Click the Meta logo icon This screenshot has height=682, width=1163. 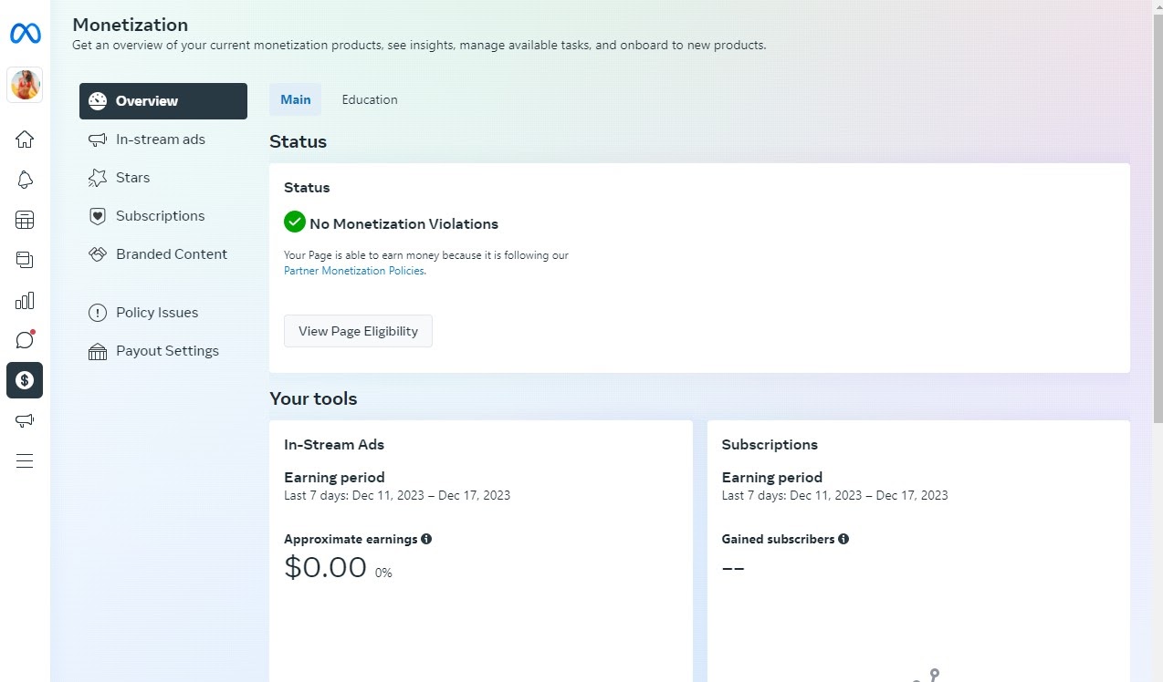tap(25, 35)
